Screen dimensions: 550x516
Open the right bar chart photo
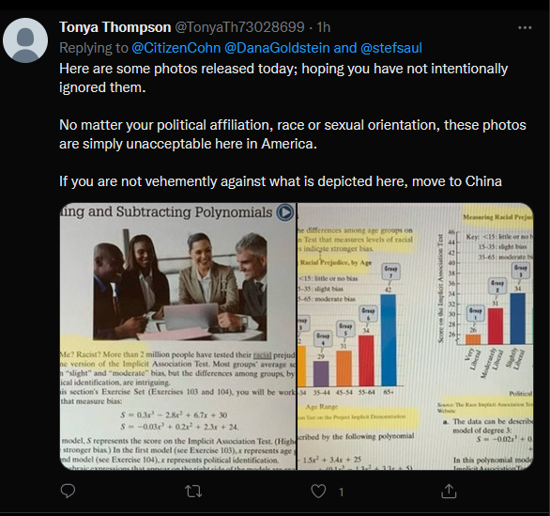coord(415,336)
